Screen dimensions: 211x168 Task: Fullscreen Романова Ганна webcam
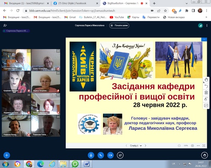click(x=58, y=117)
